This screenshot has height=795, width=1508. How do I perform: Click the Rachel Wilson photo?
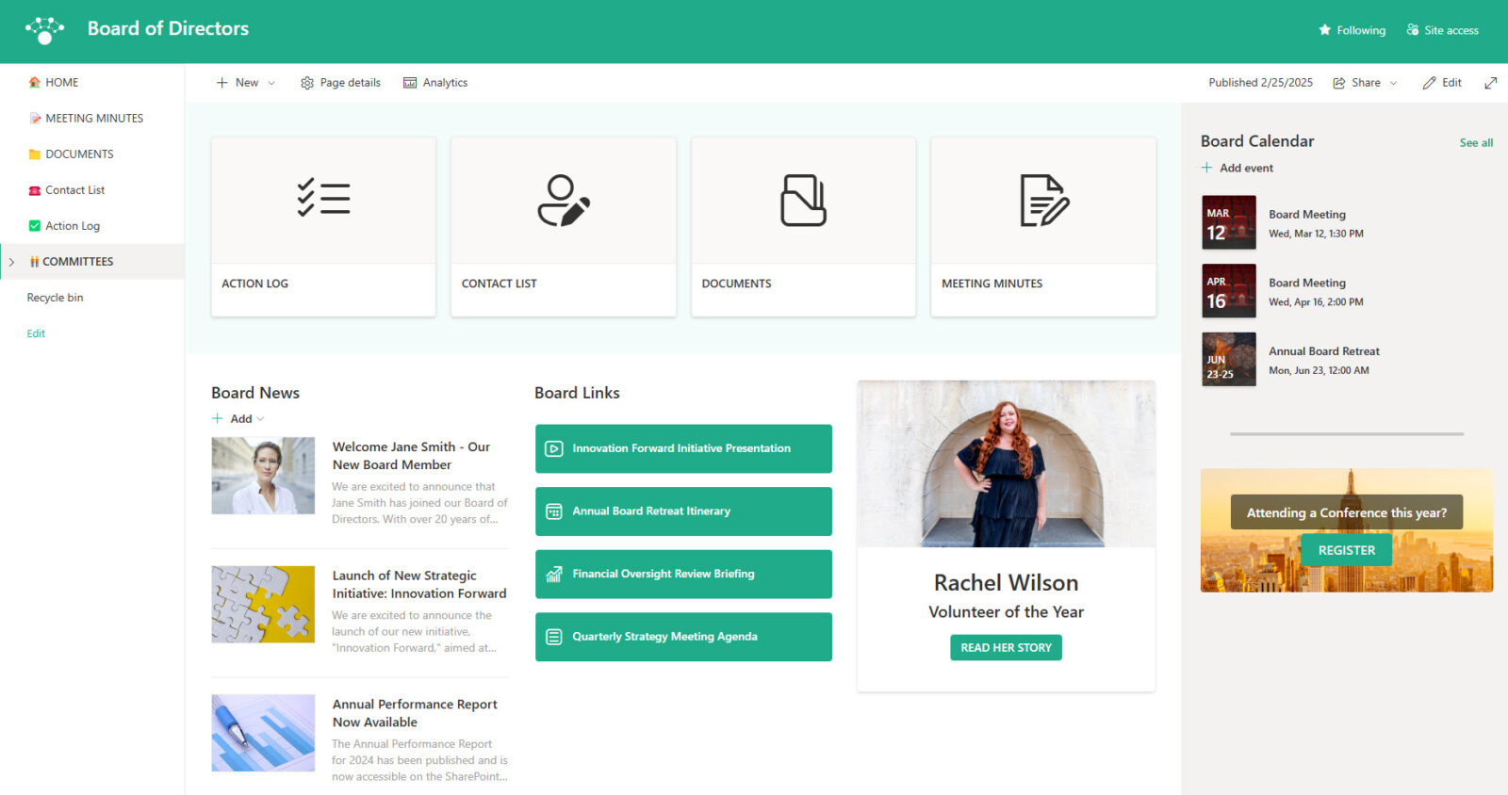pyautogui.click(x=1006, y=464)
